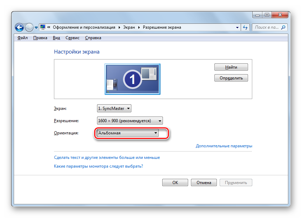The image size is (302, 218).
Task: Minimize the window
Action: point(258,15)
